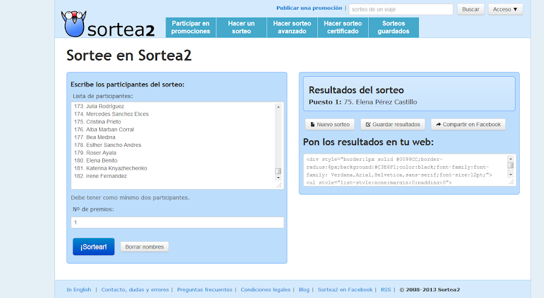Screen dimensions: 544x298
Task: Open the Hacer sorteo avanzado tab
Action: click(292, 27)
